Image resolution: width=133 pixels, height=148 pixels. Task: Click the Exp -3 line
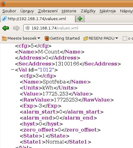40,106
